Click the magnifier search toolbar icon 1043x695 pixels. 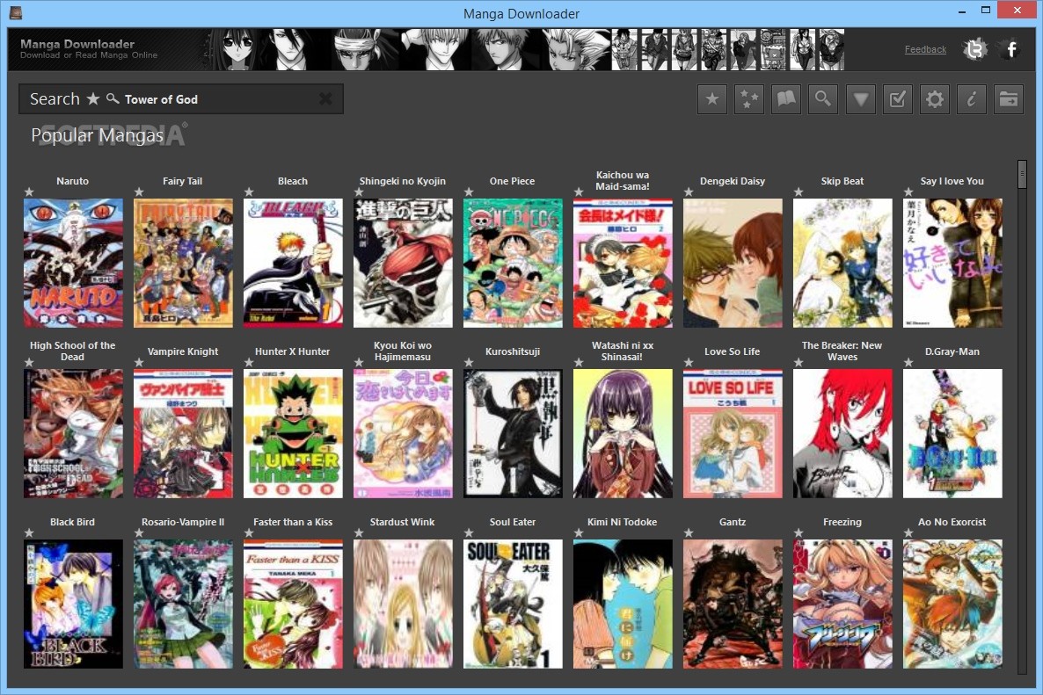823,99
